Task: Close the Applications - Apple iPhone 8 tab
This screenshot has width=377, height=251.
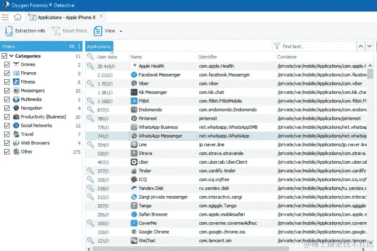Action: [101, 16]
